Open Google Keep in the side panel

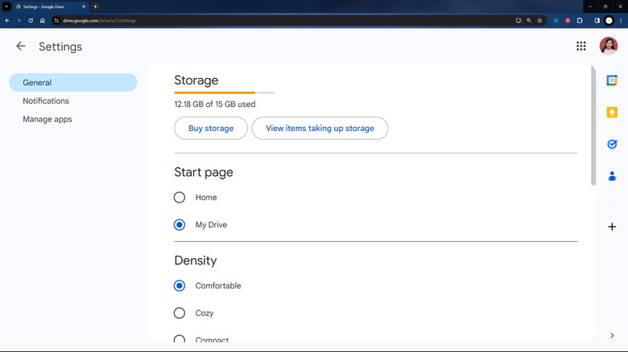point(612,113)
